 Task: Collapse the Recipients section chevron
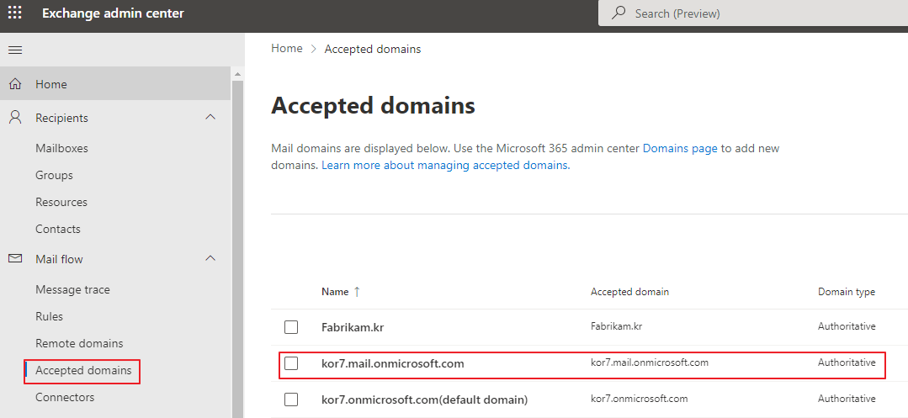[210, 118]
